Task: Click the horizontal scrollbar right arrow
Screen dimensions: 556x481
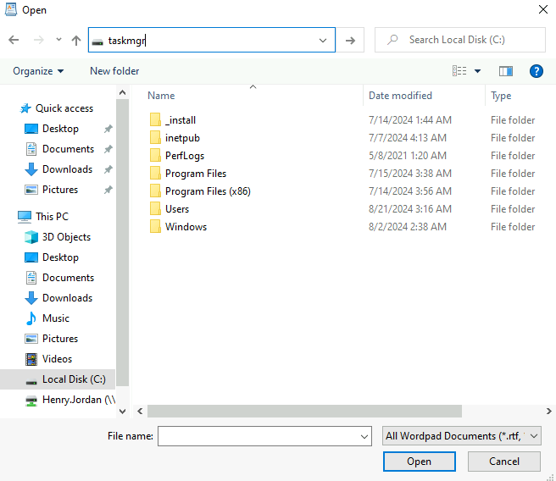Action: coord(549,412)
